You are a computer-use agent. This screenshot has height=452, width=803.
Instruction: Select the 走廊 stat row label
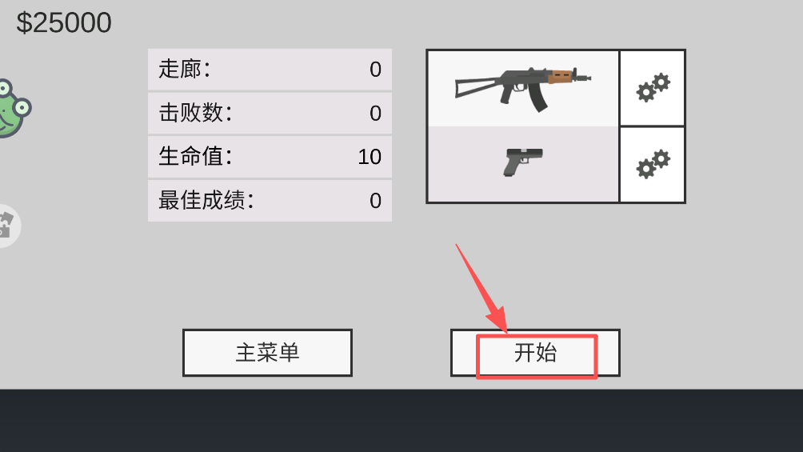pos(185,69)
